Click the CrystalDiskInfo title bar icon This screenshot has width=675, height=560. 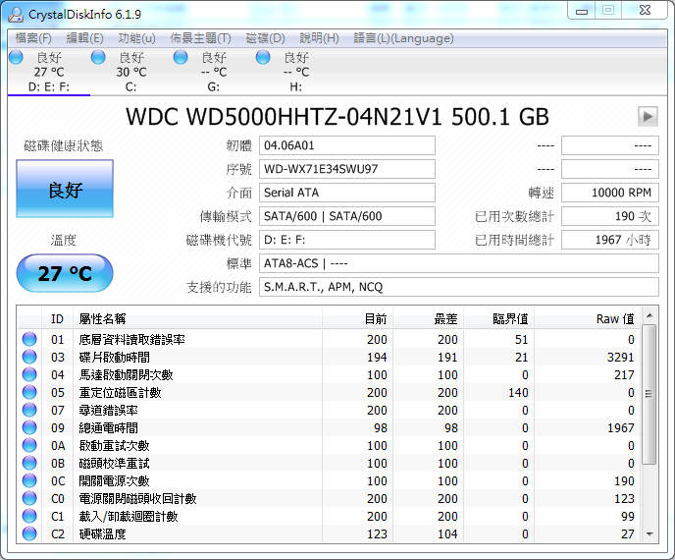[x=16, y=14]
